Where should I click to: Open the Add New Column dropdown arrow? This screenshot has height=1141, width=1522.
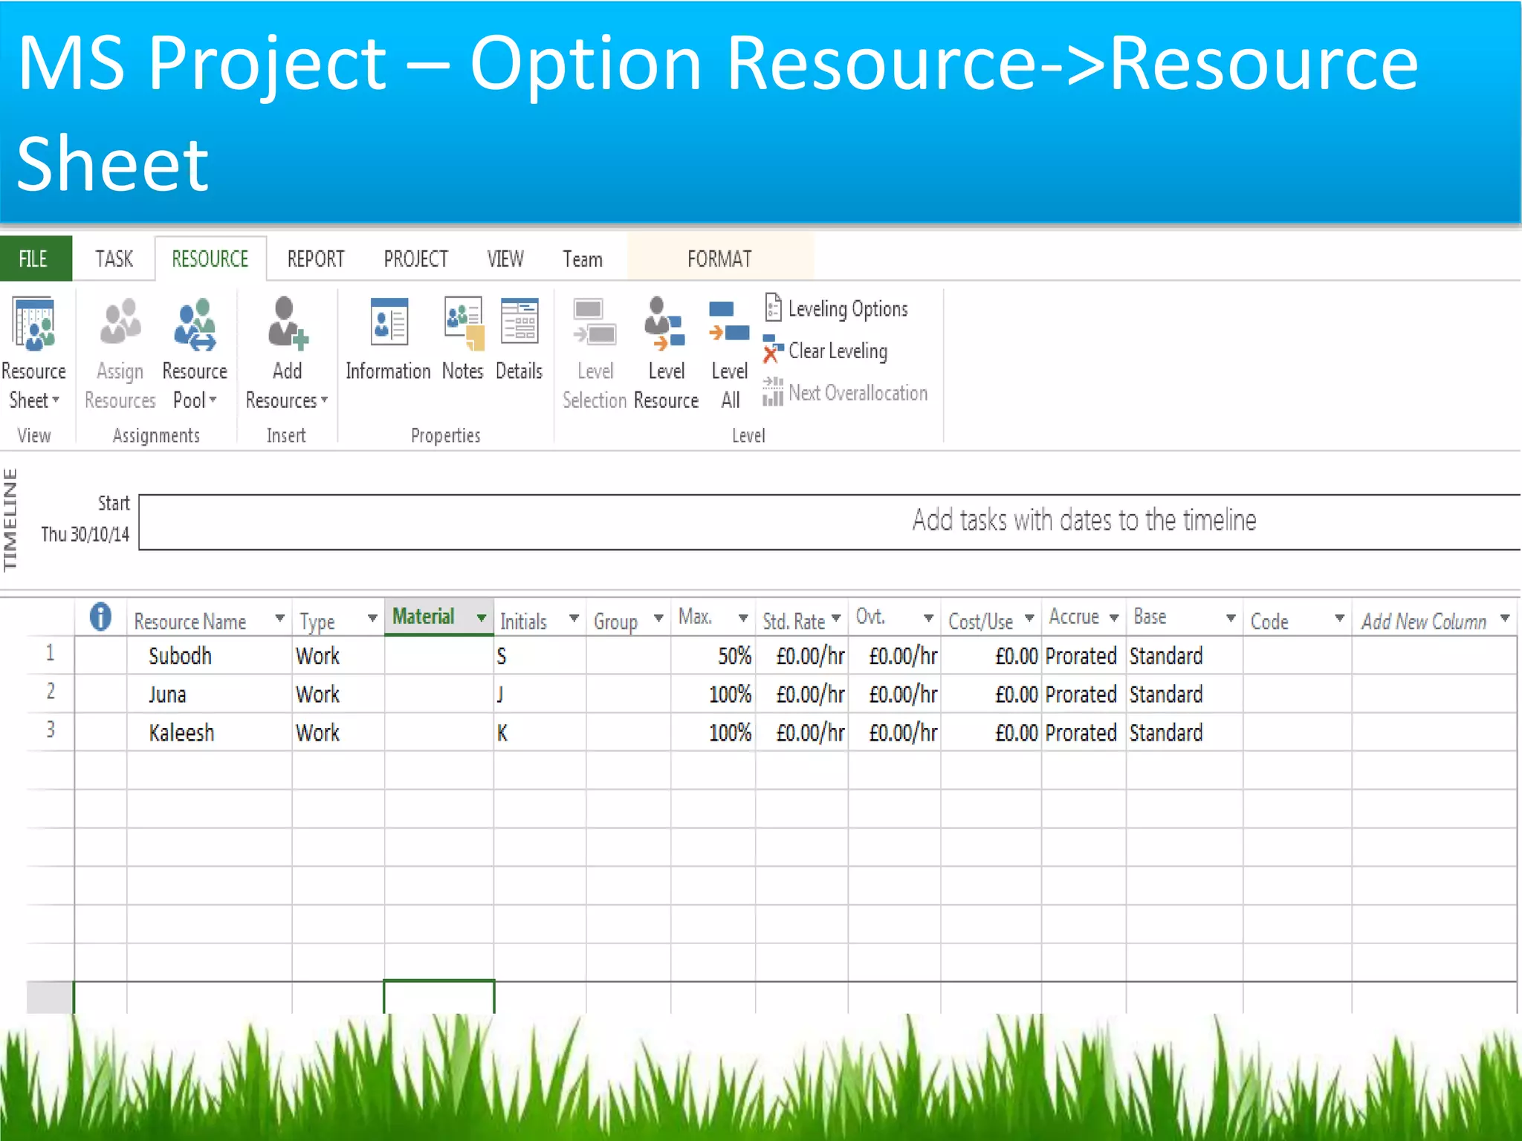point(1505,618)
